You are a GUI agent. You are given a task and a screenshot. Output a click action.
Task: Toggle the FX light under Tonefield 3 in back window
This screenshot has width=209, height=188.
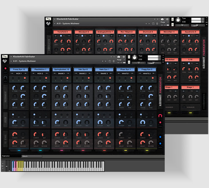[61, 36]
